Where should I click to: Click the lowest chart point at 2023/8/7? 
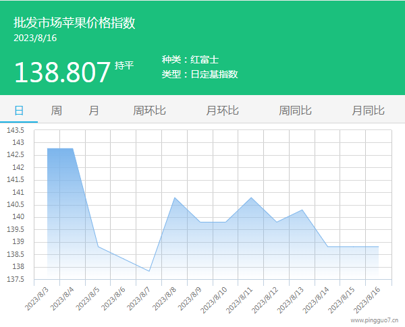(x=149, y=271)
